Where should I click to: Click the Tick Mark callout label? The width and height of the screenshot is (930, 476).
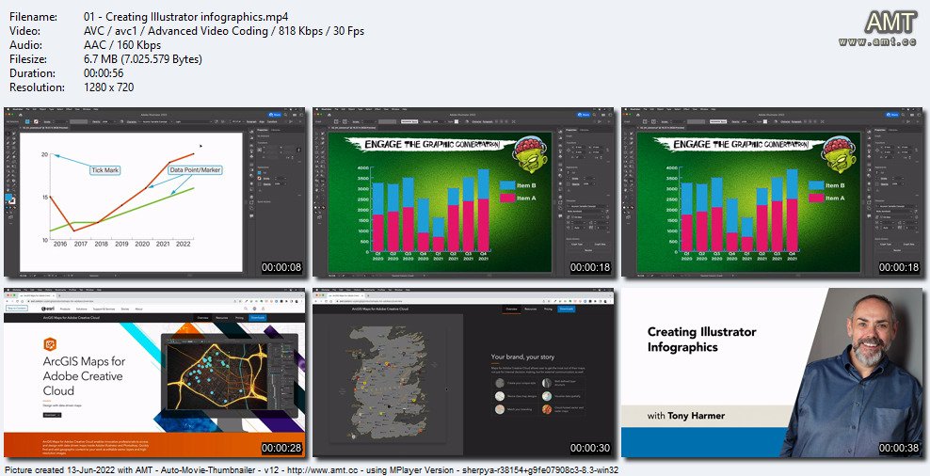(x=105, y=170)
